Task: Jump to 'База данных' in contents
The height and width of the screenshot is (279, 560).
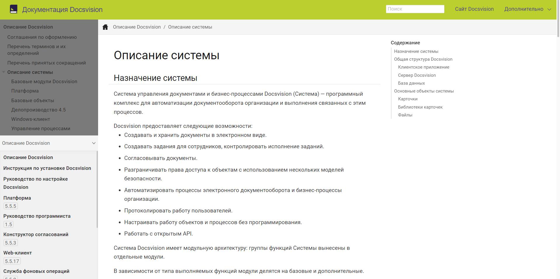Action: point(411,83)
